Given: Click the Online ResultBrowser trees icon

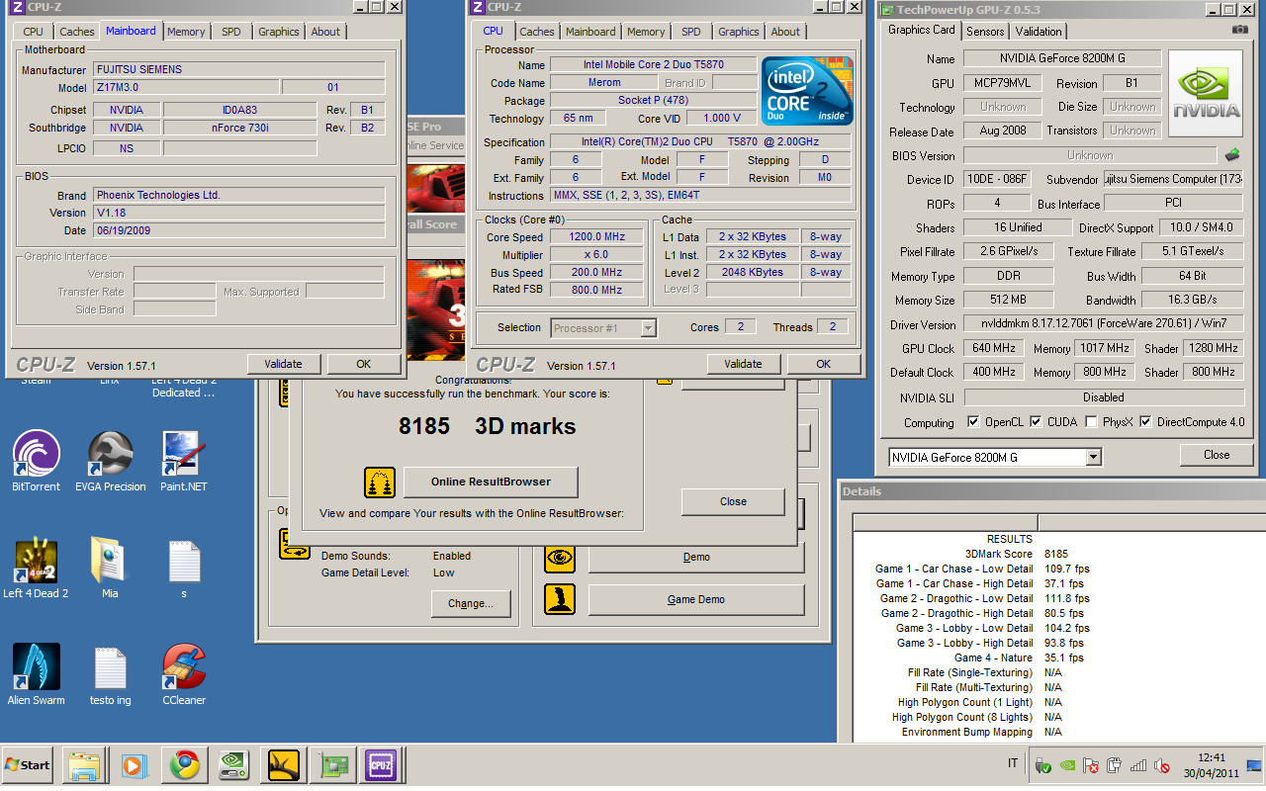Looking at the screenshot, I should (x=380, y=483).
